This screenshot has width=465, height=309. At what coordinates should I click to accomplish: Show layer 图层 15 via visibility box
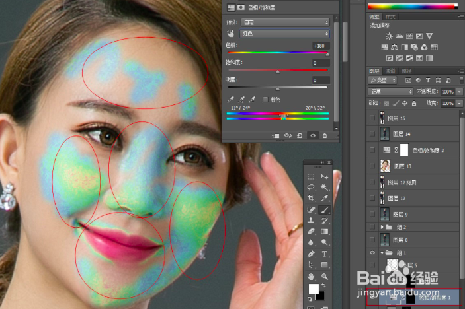(372, 118)
